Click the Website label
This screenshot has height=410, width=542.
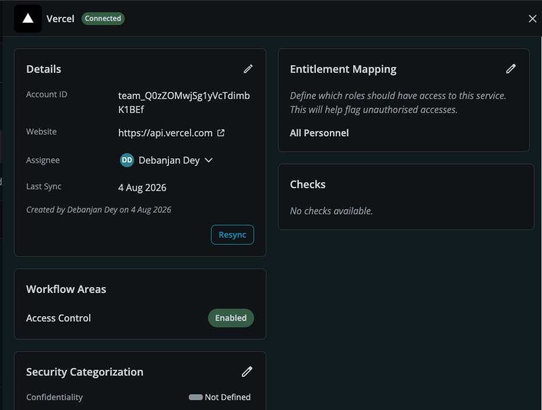(41, 132)
